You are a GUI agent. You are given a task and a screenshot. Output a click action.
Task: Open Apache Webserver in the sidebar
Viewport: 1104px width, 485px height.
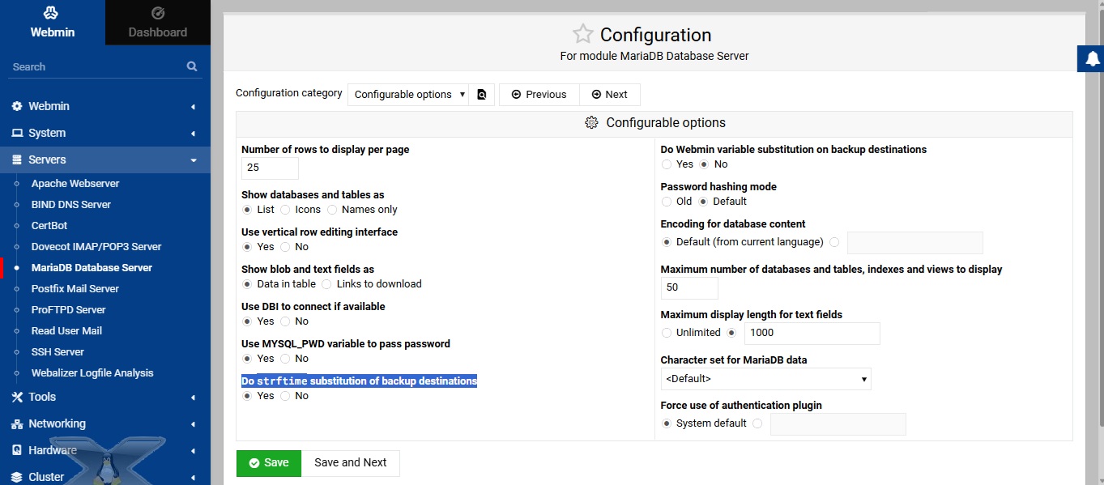(75, 184)
